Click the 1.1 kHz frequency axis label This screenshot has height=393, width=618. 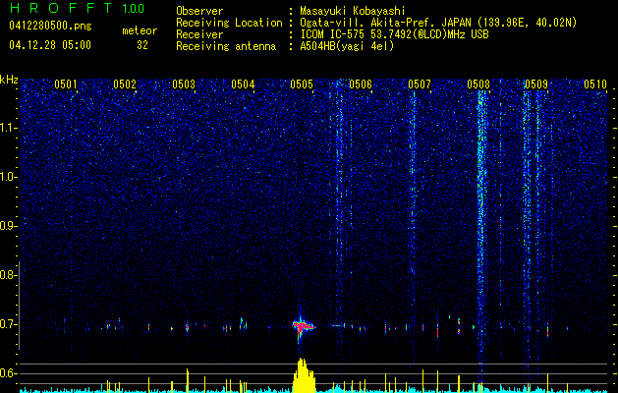8,128
